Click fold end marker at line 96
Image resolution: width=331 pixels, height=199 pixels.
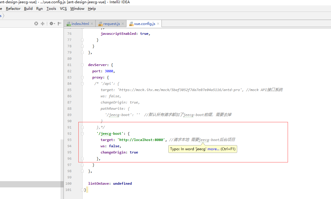click(x=82, y=159)
